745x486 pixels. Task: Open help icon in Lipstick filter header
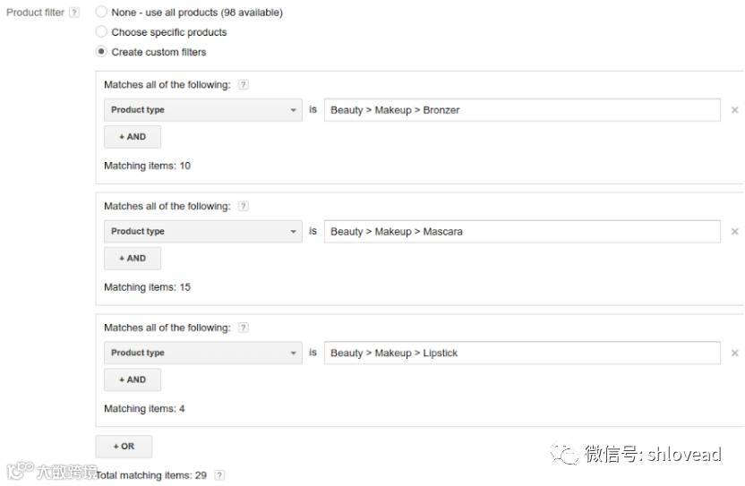coord(244,328)
